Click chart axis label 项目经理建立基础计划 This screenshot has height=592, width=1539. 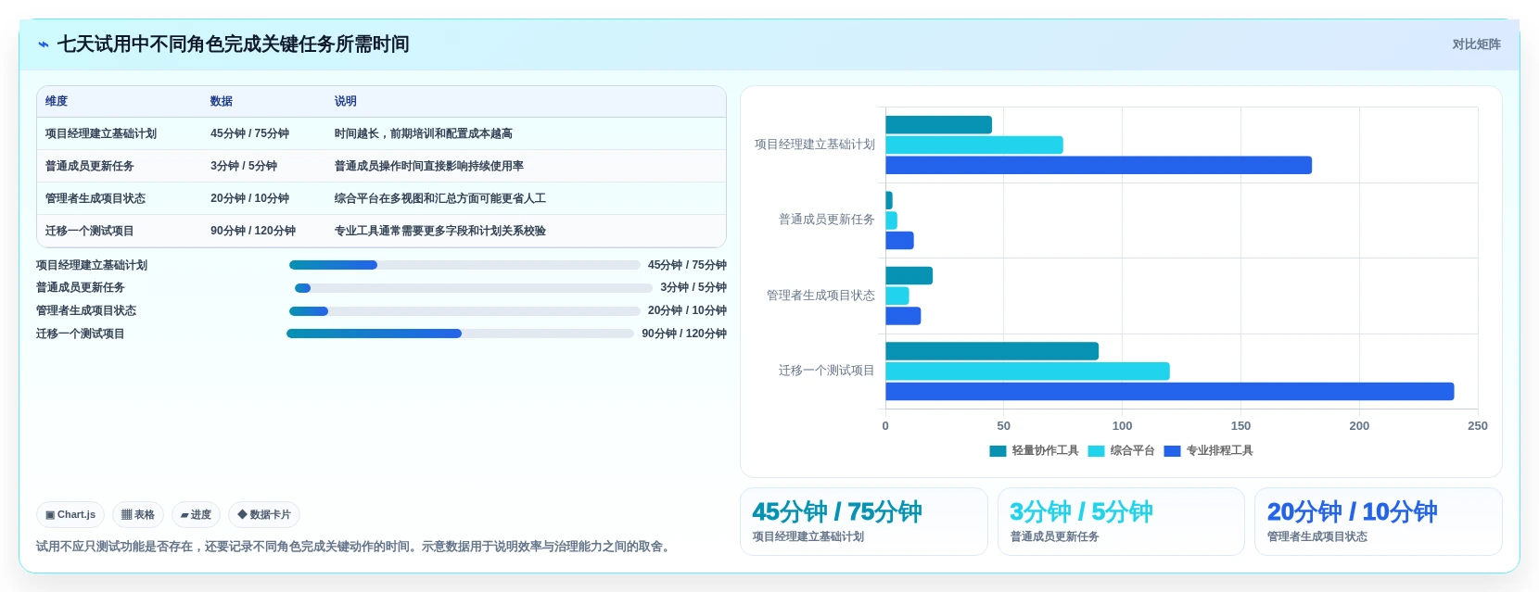815,145
